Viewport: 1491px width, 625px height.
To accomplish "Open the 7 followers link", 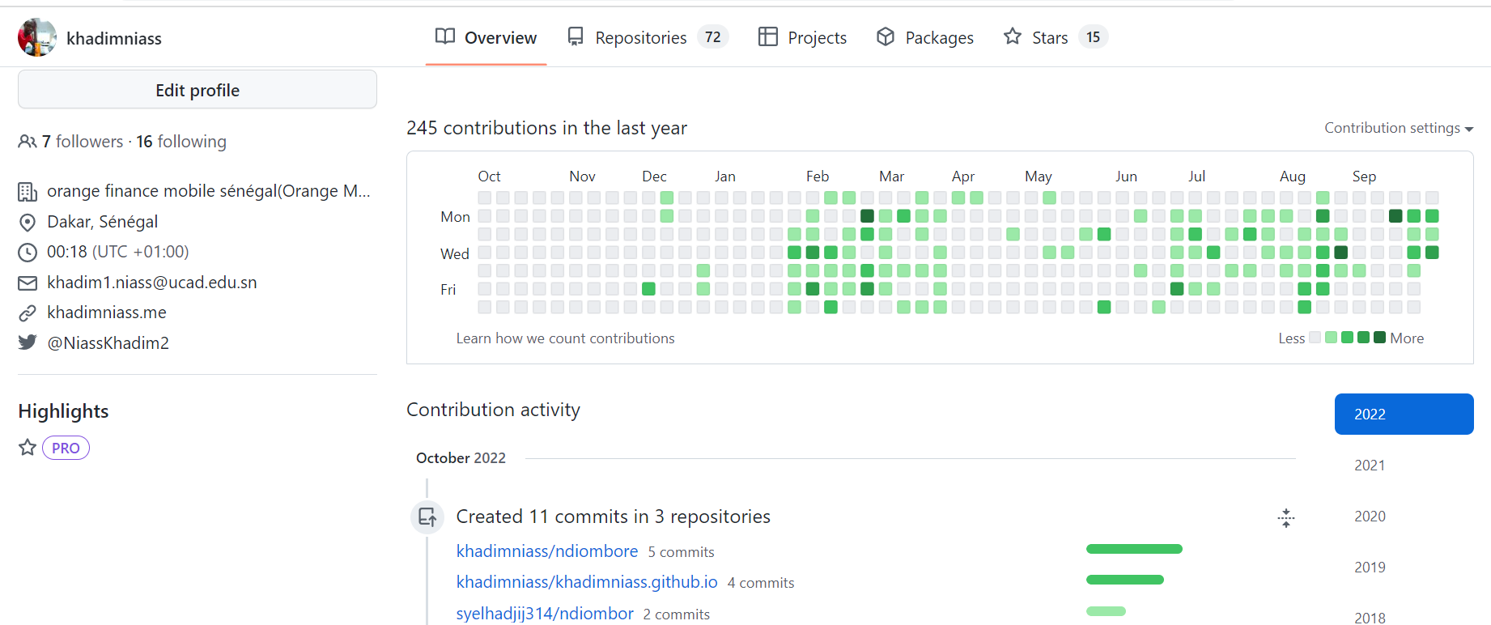I will [83, 142].
